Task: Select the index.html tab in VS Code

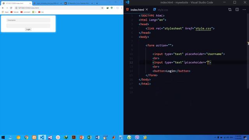Action: (137, 10)
